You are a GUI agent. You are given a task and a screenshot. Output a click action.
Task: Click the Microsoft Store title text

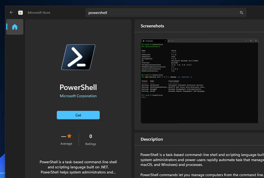pos(39,12)
